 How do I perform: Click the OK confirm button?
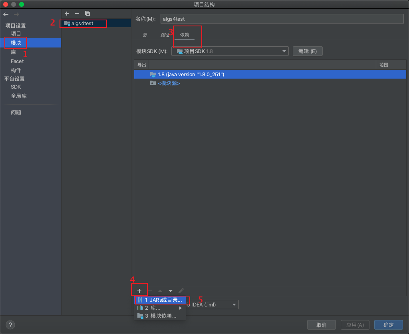389,325
